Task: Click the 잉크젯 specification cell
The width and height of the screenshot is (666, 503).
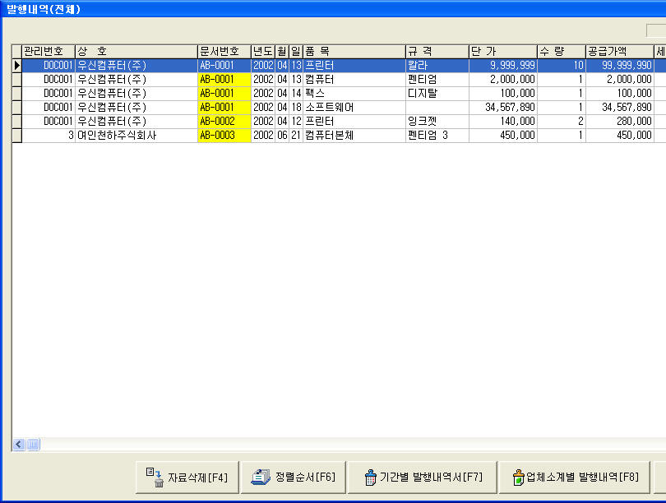Action: coord(437,122)
